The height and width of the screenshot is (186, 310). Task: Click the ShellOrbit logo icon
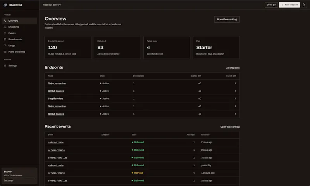coord(5,5)
